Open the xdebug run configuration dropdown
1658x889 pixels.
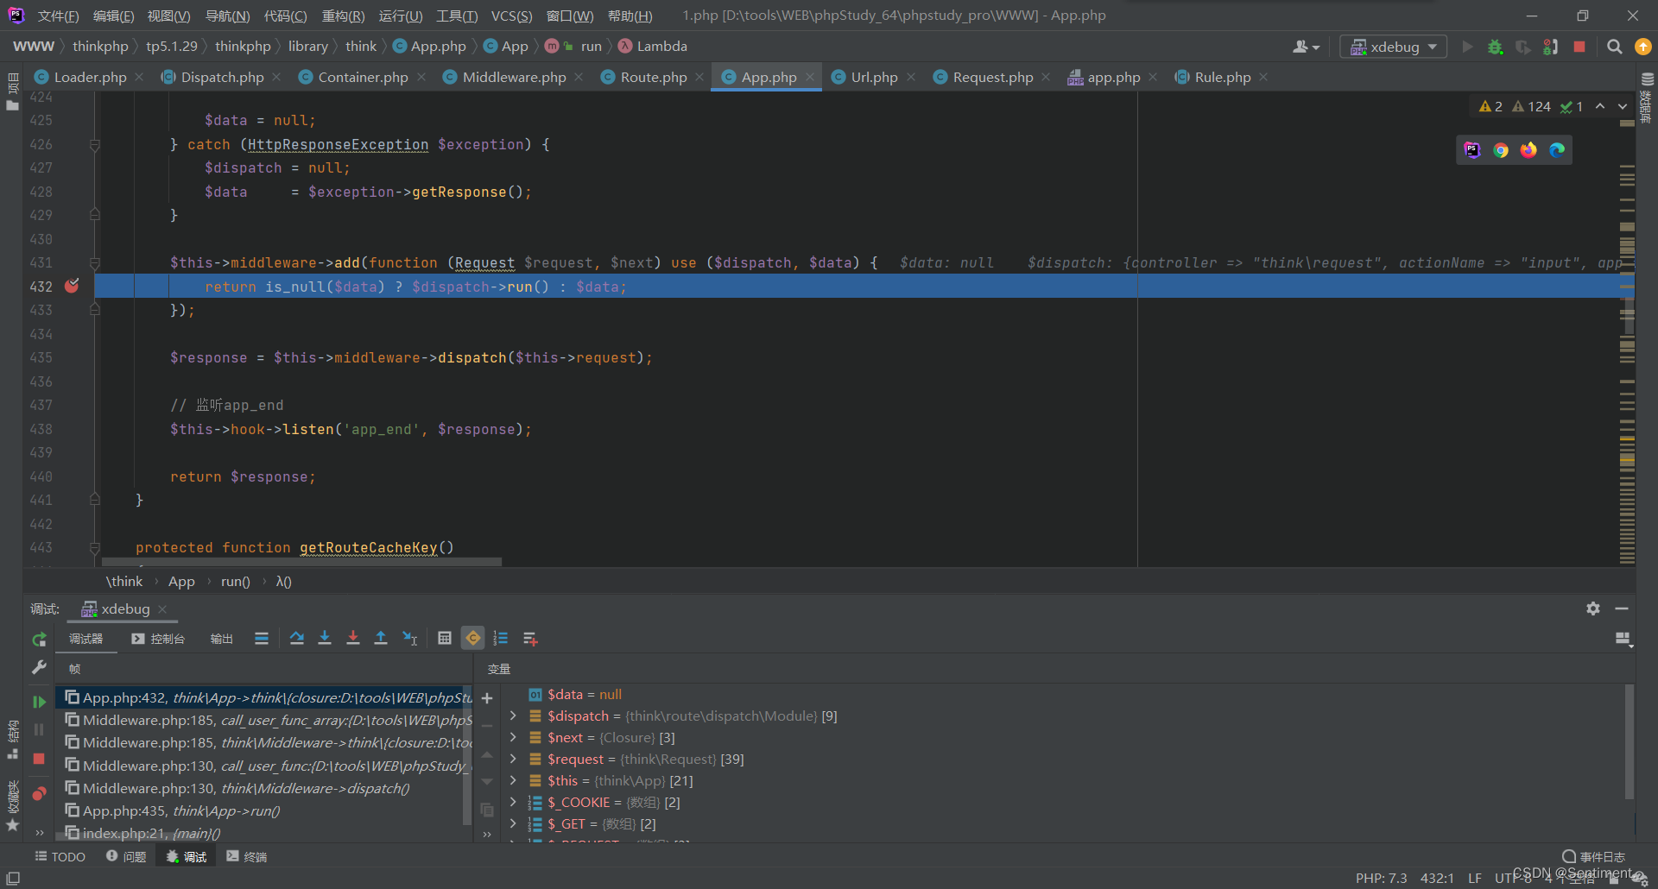(1393, 47)
